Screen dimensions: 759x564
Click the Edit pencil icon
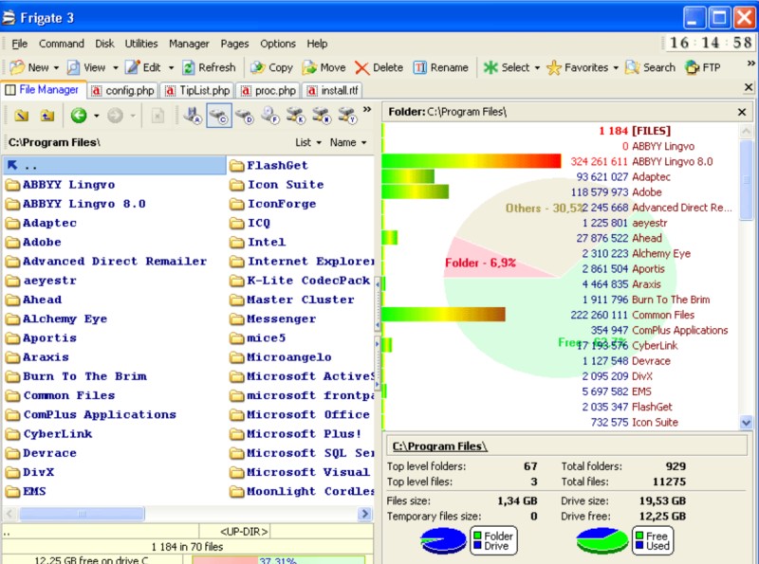(132, 67)
